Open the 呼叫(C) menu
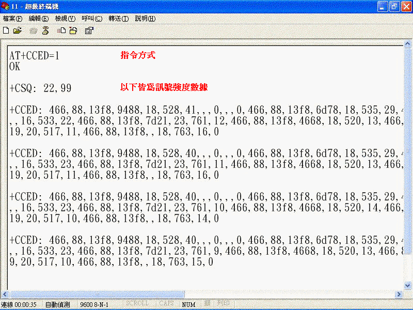Viewport: 413px width, 310px height. pos(92,19)
